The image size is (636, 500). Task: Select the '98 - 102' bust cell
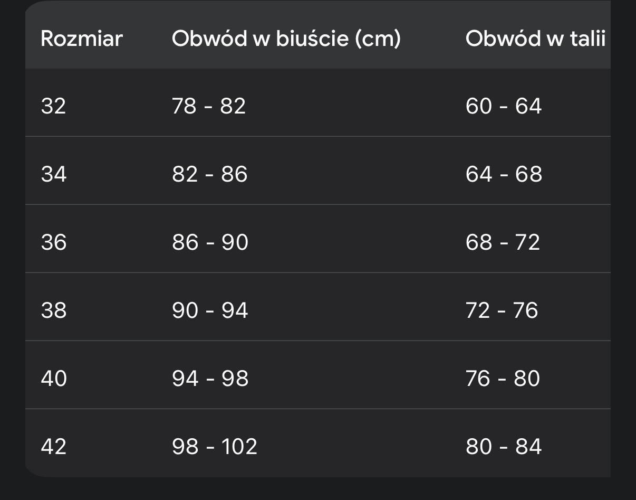215,447
